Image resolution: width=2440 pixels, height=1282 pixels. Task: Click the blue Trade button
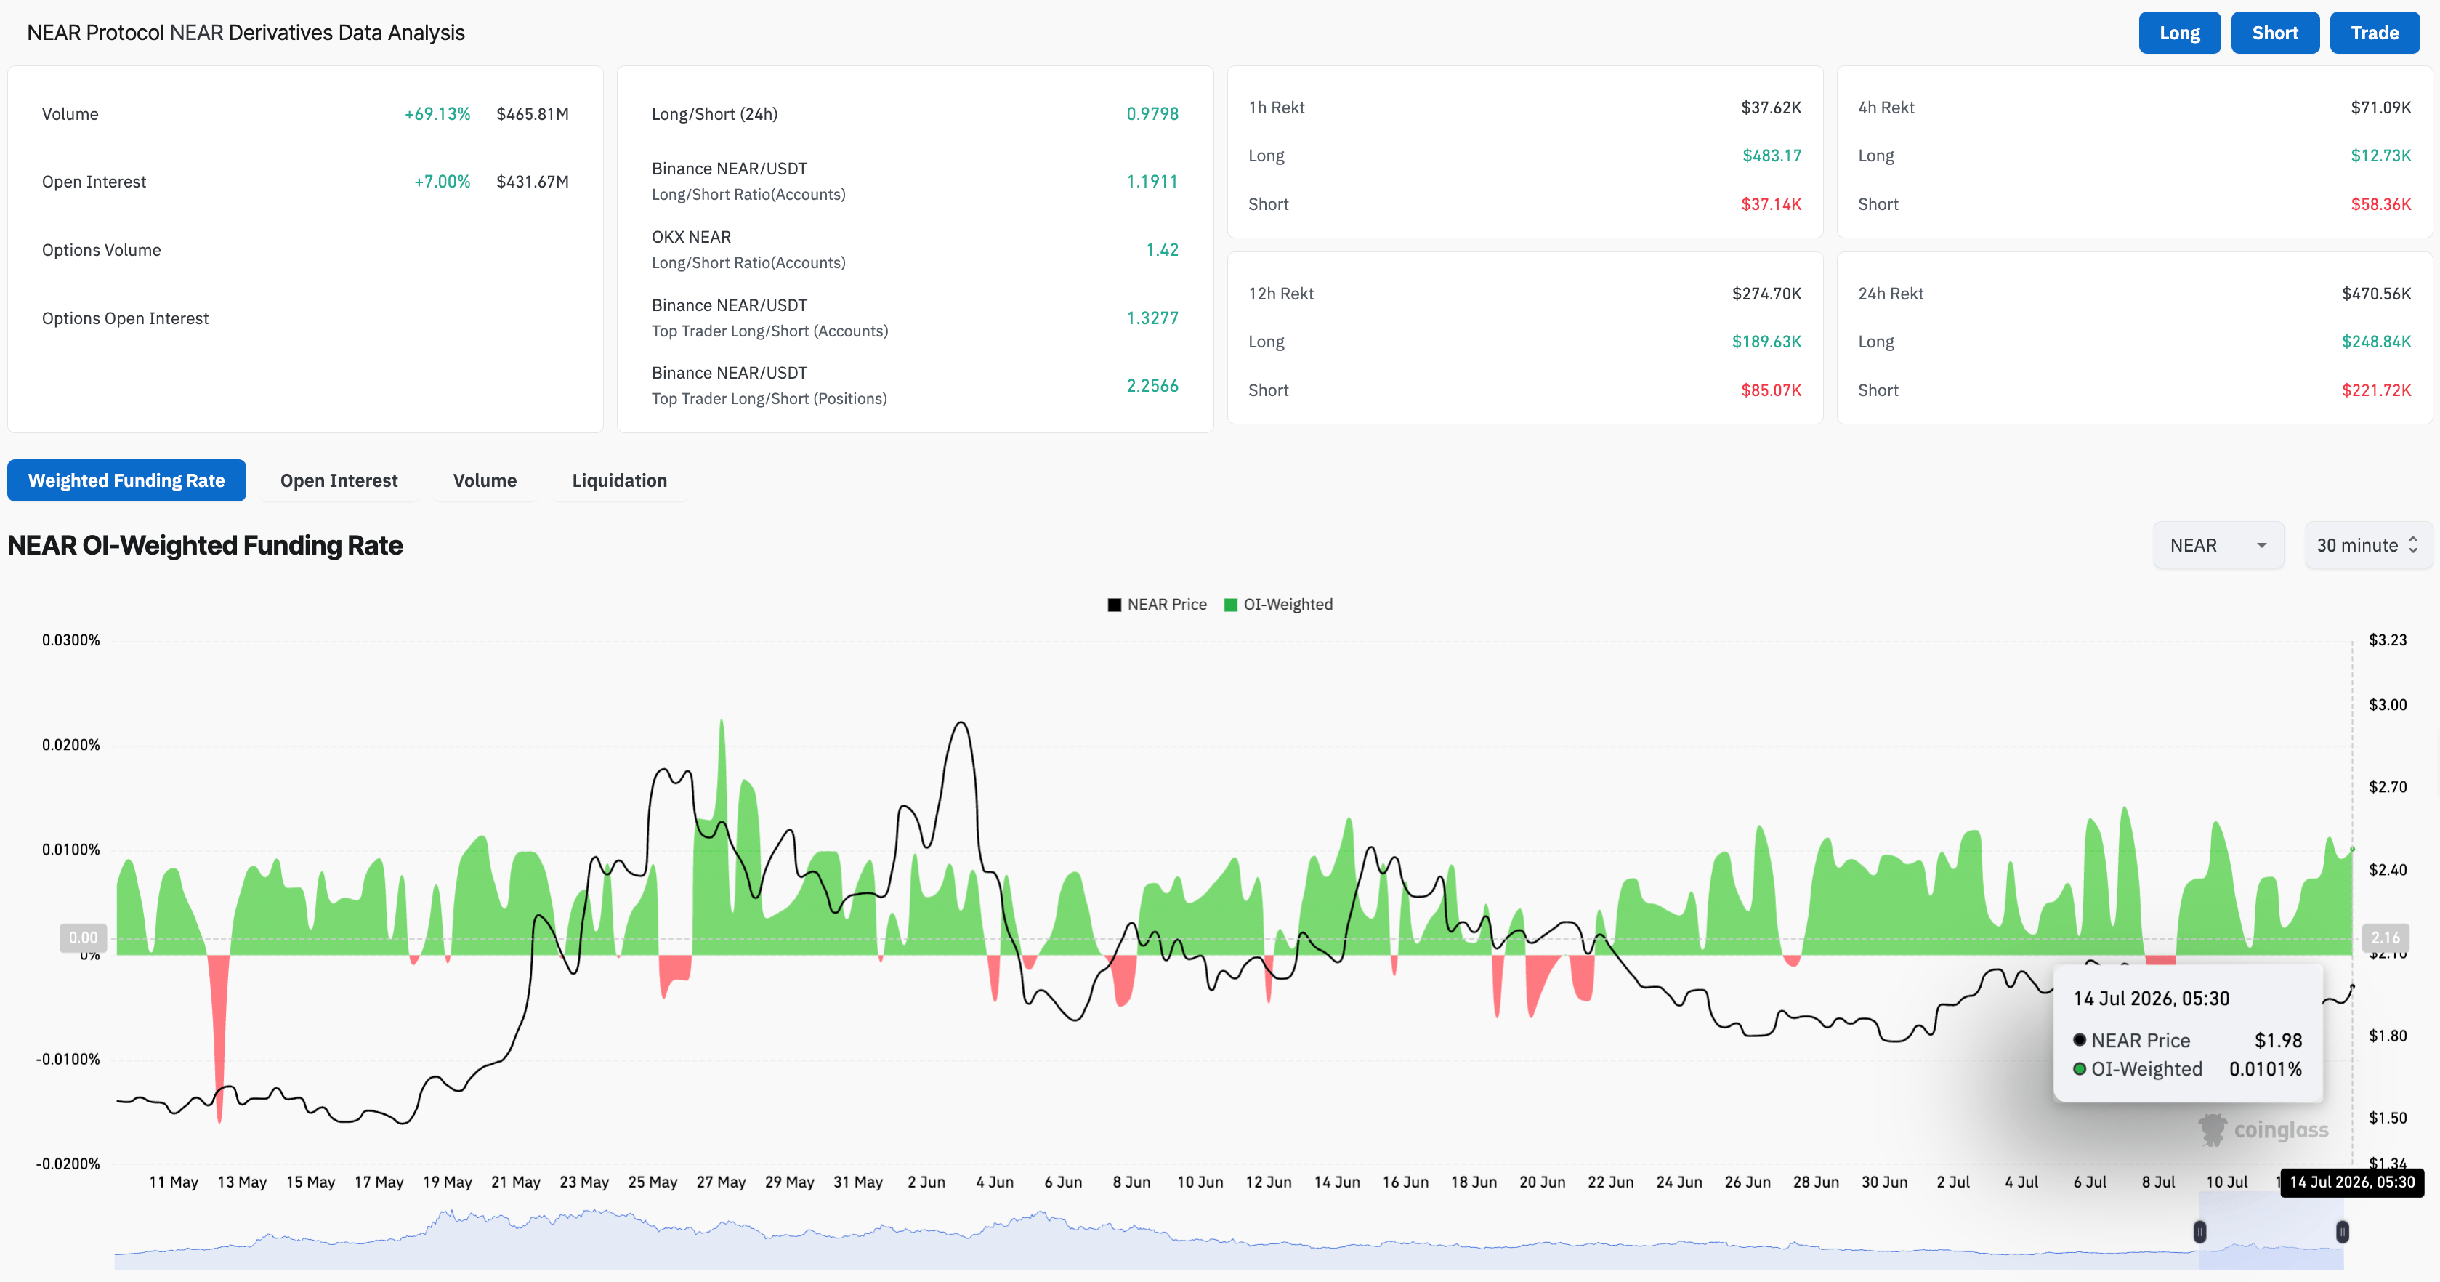(2375, 33)
